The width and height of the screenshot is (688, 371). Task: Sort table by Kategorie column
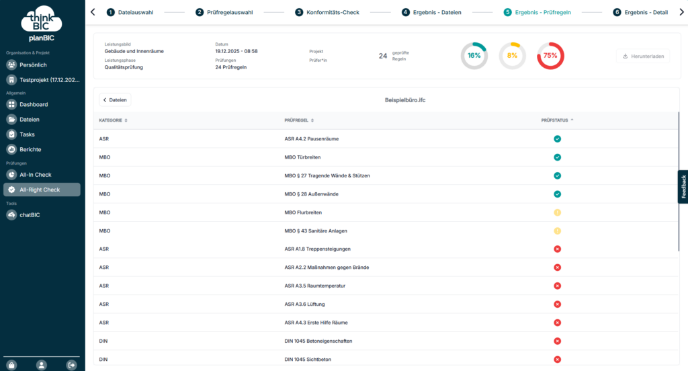(113, 120)
